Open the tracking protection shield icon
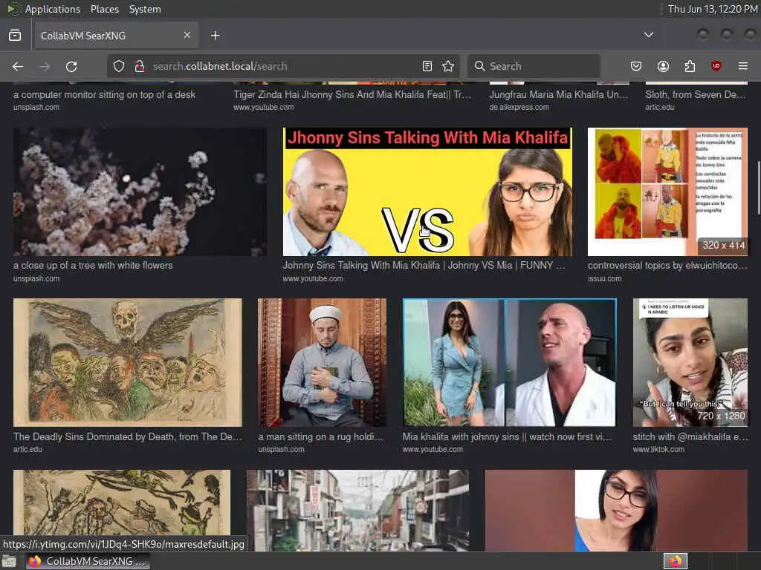The height and width of the screenshot is (570, 761). point(119,66)
